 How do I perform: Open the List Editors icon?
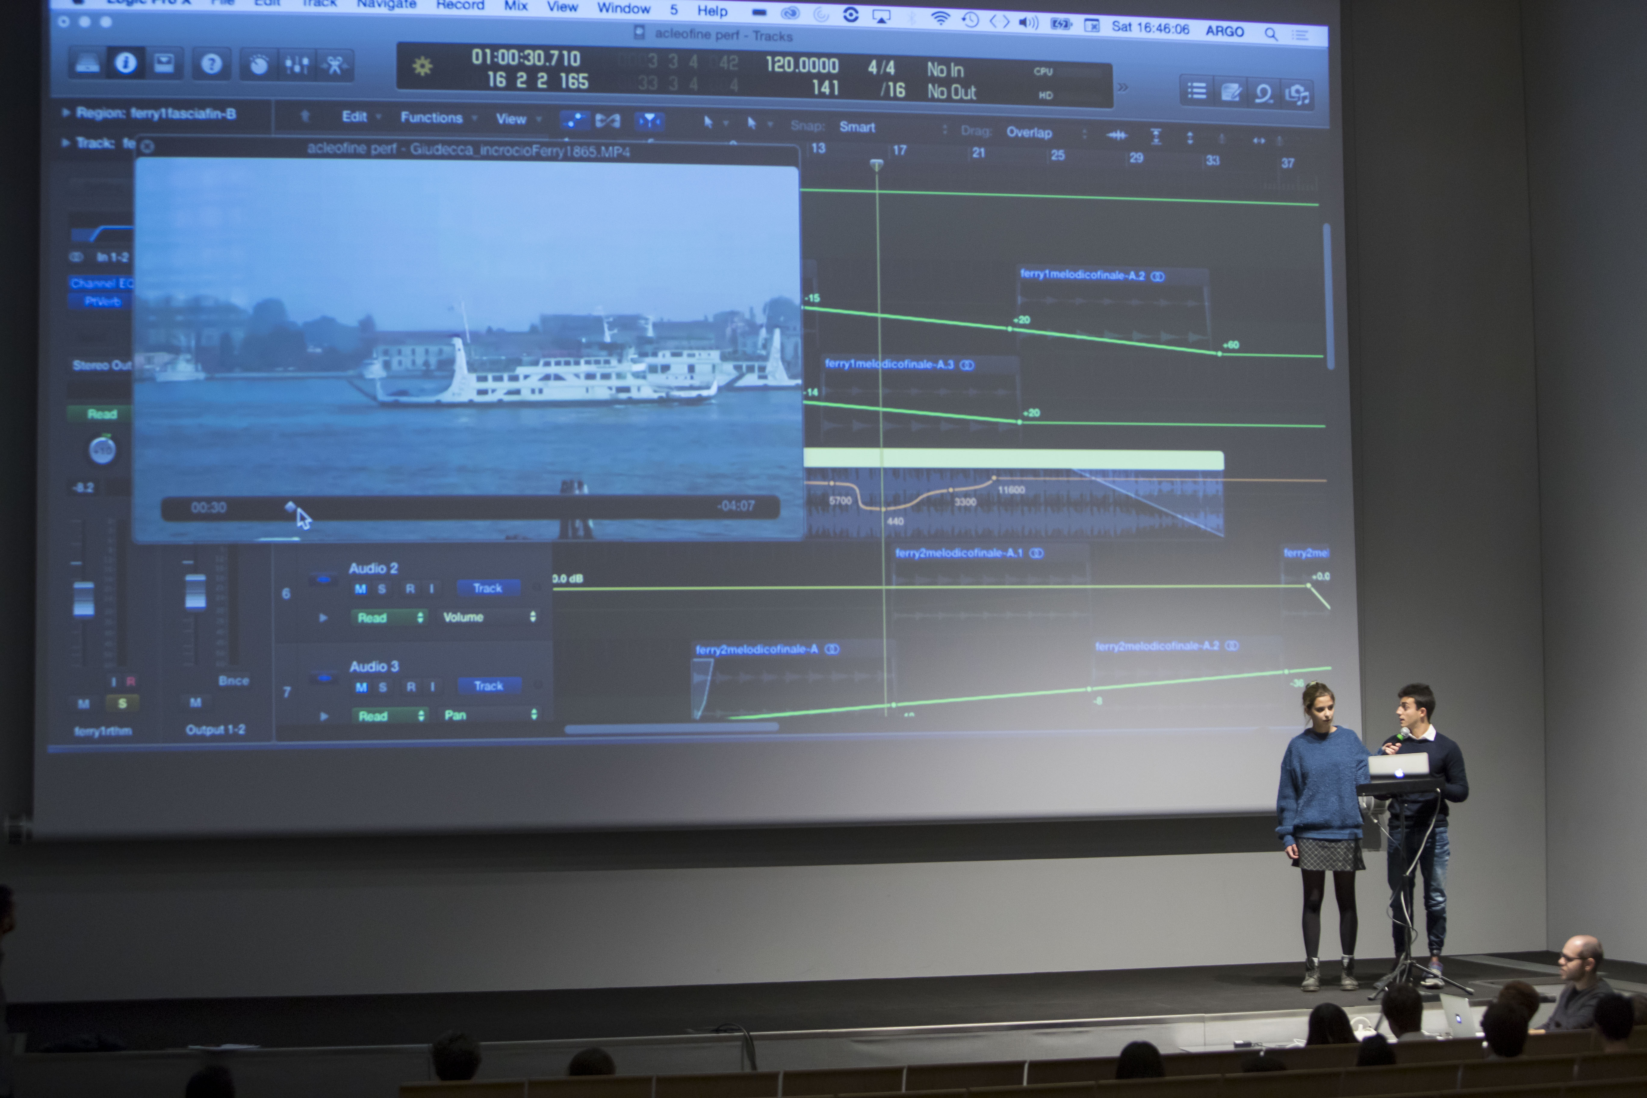tap(1197, 91)
